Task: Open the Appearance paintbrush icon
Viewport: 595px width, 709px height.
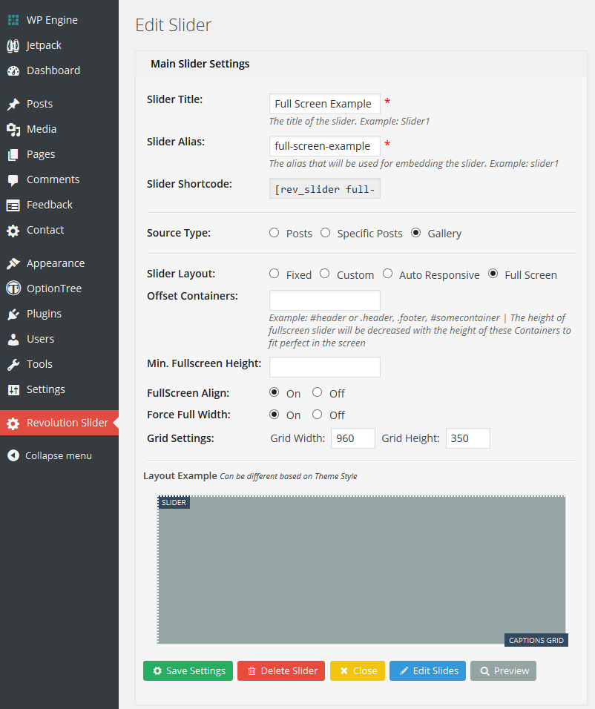Action: click(x=14, y=263)
